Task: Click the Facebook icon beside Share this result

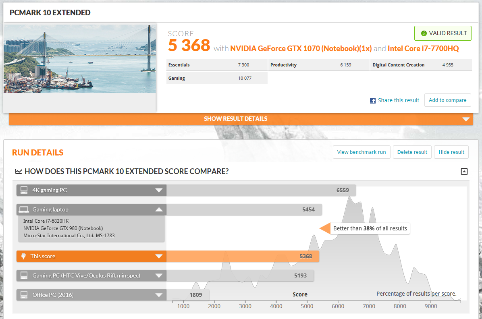Action: pyautogui.click(x=372, y=101)
